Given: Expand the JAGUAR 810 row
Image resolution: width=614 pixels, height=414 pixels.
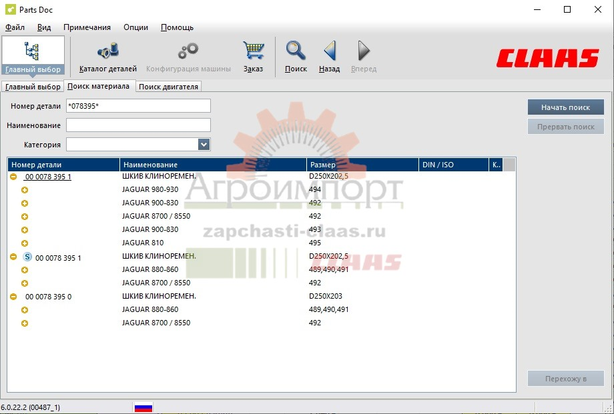Looking at the screenshot, I should coord(25,243).
